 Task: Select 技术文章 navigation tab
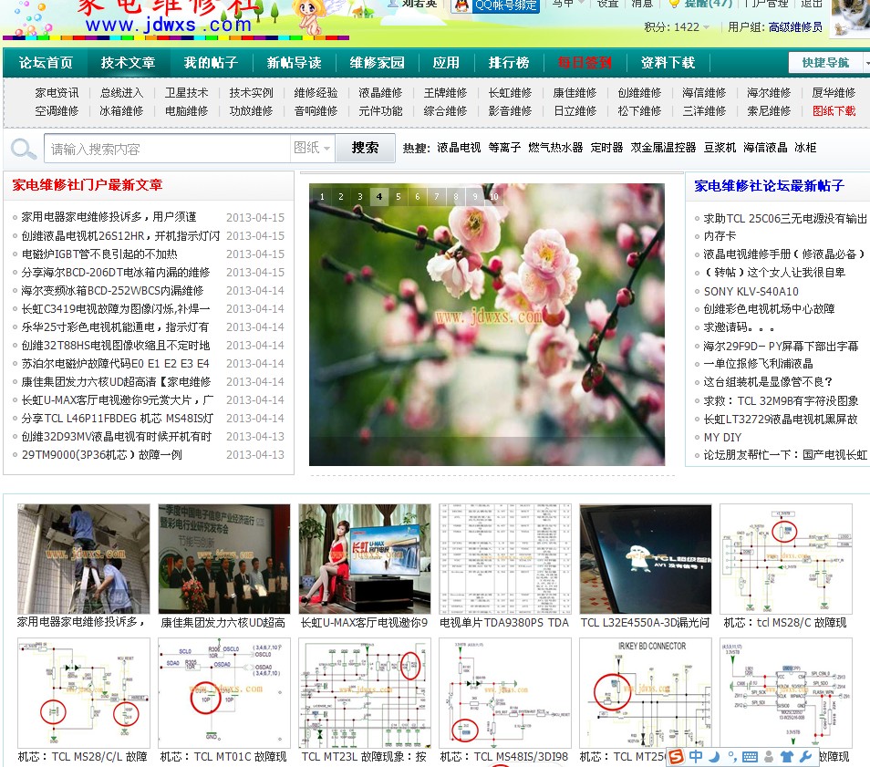click(129, 63)
